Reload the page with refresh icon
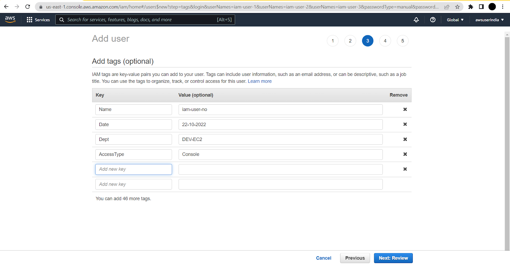510x265 pixels. point(28,7)
